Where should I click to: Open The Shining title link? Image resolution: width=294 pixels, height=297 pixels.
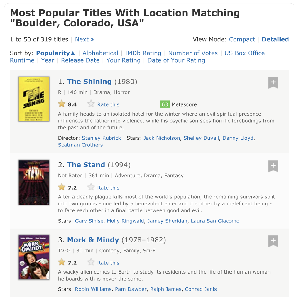89,82
